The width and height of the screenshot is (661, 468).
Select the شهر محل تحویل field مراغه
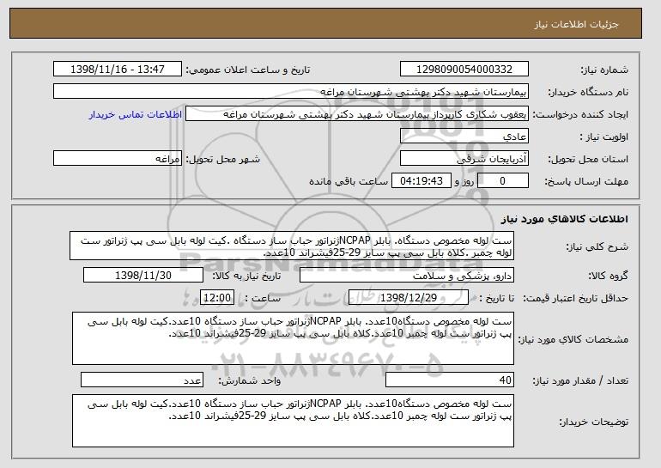pos(118,159)
